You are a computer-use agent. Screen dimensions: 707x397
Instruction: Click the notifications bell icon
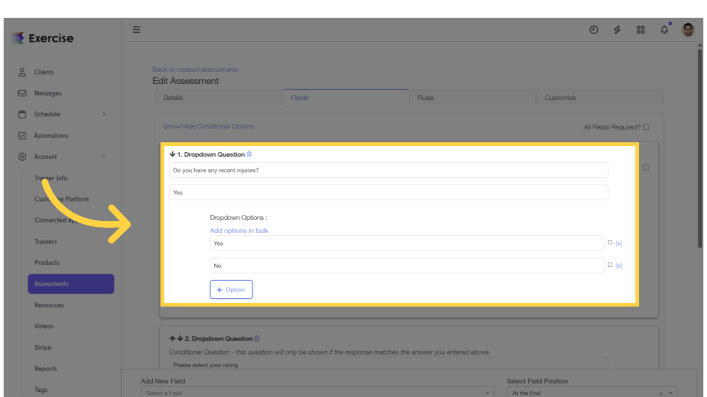point(664,29)
